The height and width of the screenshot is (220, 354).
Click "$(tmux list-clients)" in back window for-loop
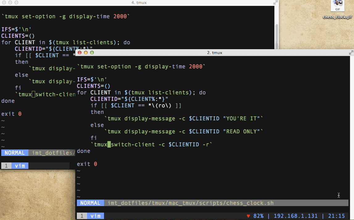pos(82,42)
